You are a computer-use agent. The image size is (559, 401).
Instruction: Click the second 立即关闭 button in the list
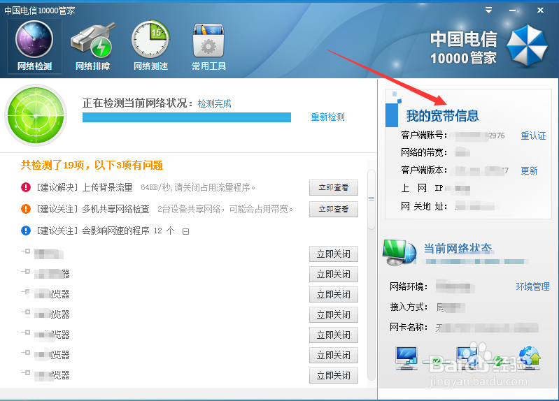click(333, 275)
